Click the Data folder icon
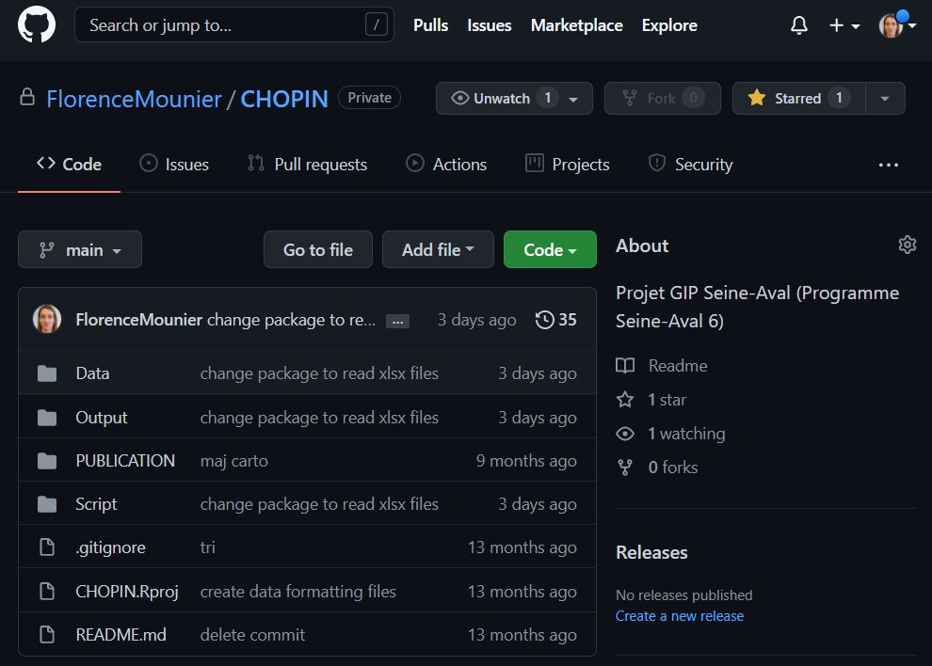Image resolution: width=932 pixels, height=666 pixels. [47, 373]
